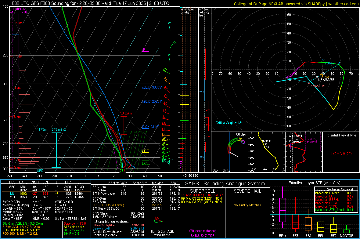
Task: Click the Sfc-3km AGL LR = 5.0 C/km entry
Action: pyautogui.click(x=23, y=224)
